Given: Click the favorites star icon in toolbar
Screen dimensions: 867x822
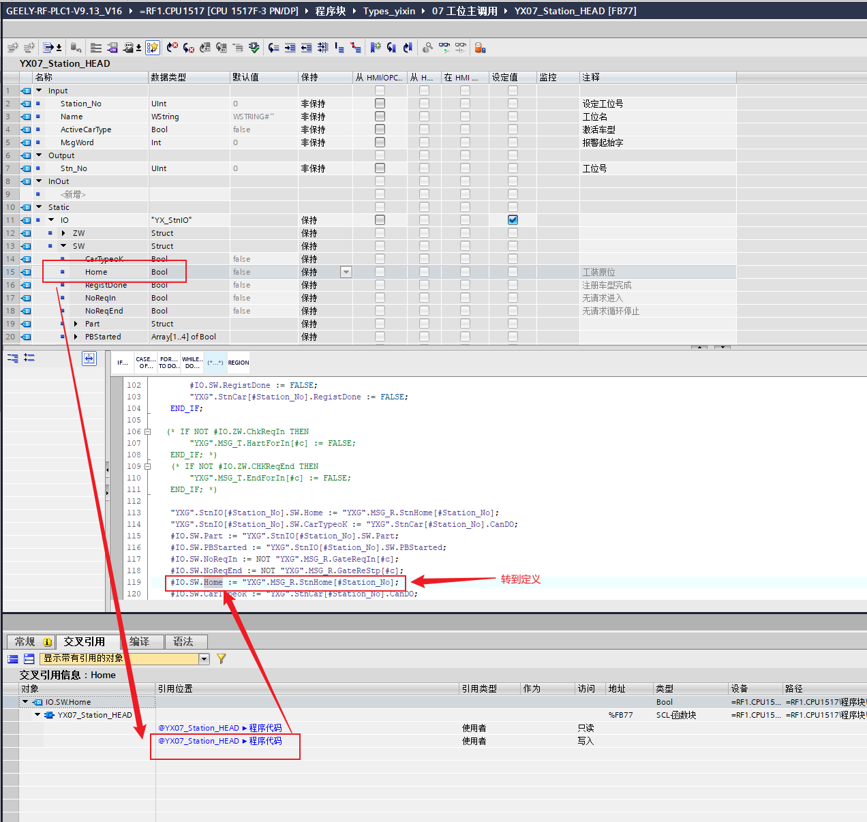Looking at the screenshot, I should pyautogui.click(x=153, y=48).
